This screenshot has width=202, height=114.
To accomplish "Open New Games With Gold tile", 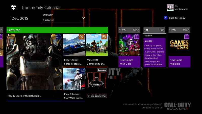I will tap(129, 50).
